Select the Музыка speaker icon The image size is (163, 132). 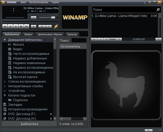pos(10,45)
